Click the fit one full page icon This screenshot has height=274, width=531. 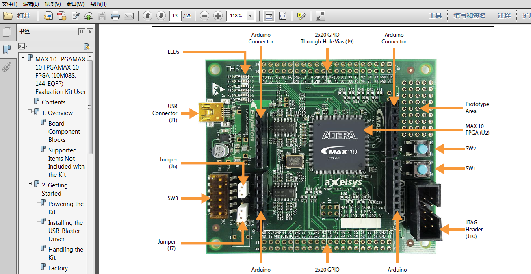click(x=282, y=16)
